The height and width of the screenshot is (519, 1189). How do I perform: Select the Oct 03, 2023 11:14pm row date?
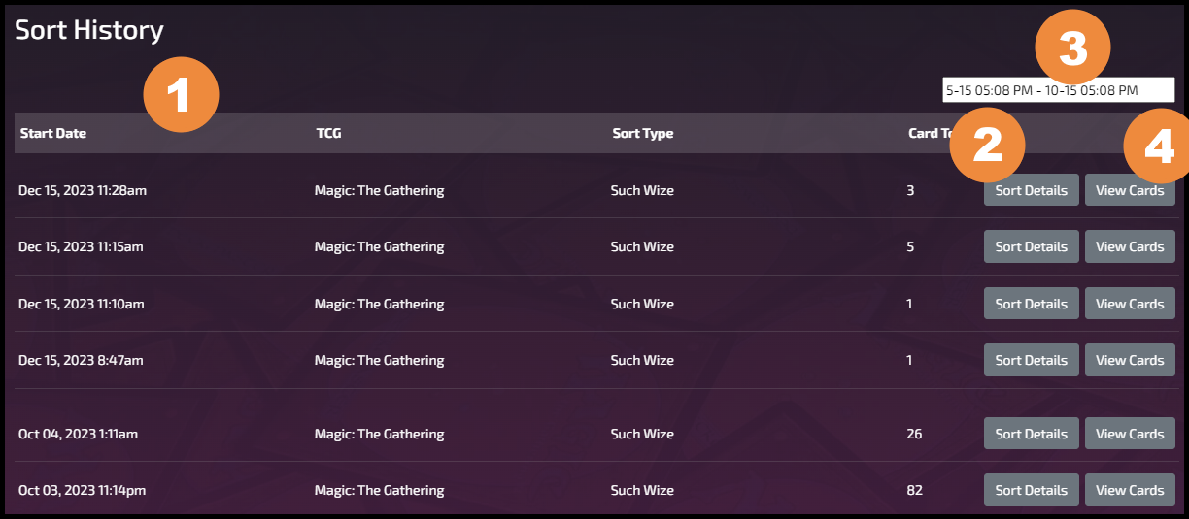pos(82,490)
